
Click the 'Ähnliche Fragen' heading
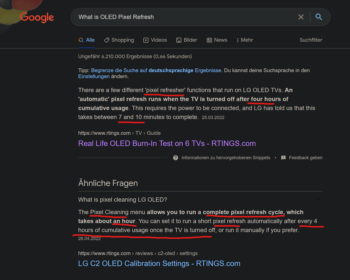pyautogui.click(x=108, y=183)
